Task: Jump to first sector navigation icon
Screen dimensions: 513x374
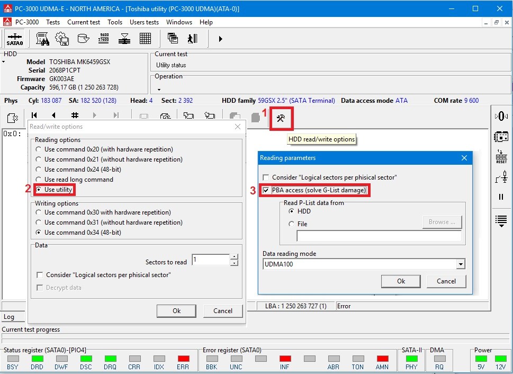Action: click(x=34, y=116)
